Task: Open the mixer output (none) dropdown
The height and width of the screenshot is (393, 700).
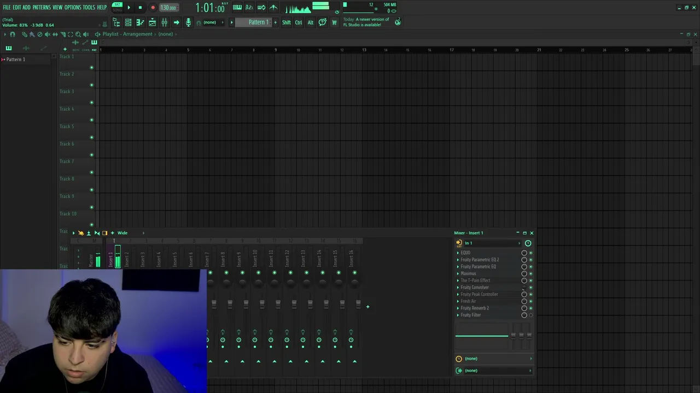Action: click(x=498, y=370)
